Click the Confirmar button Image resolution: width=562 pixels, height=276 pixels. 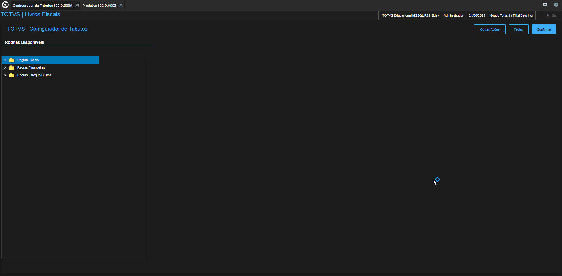click(544, 29)
